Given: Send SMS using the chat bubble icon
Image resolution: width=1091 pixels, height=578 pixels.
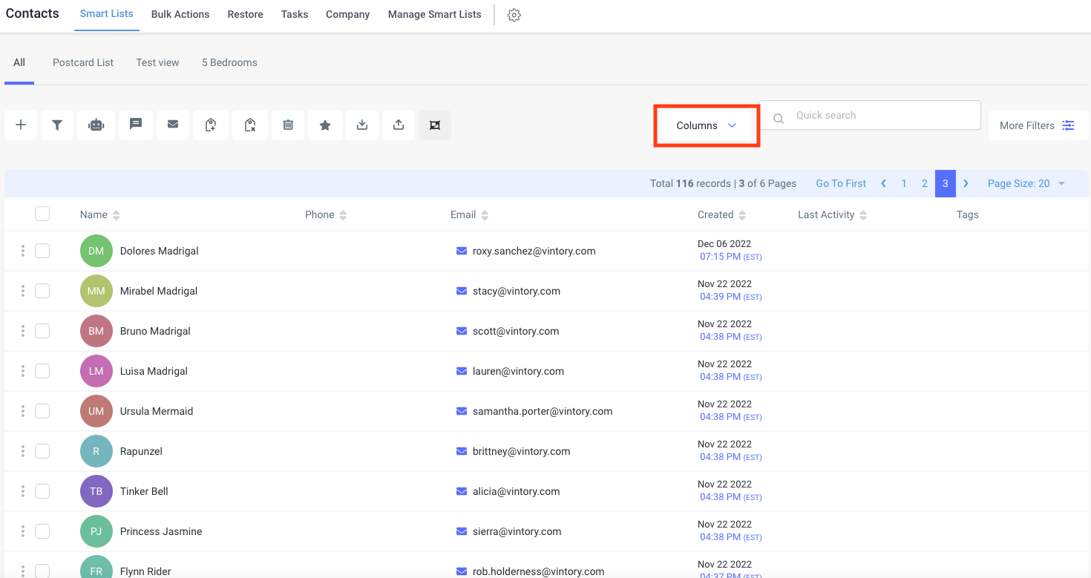Looking at the screenshot, I should tap(136, 125).
